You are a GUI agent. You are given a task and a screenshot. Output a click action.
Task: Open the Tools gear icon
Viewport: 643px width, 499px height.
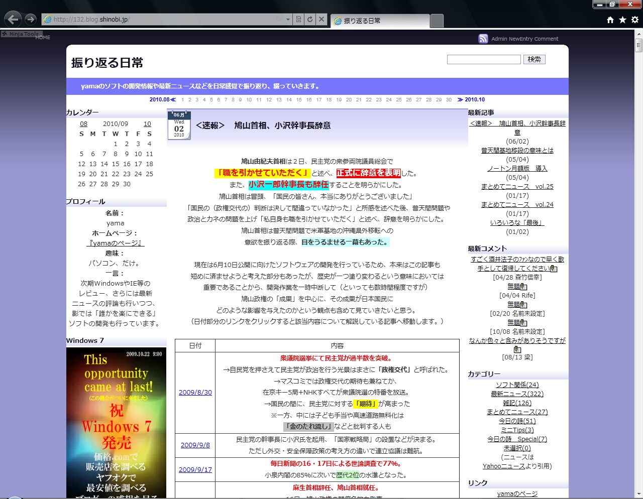(635, 20)
